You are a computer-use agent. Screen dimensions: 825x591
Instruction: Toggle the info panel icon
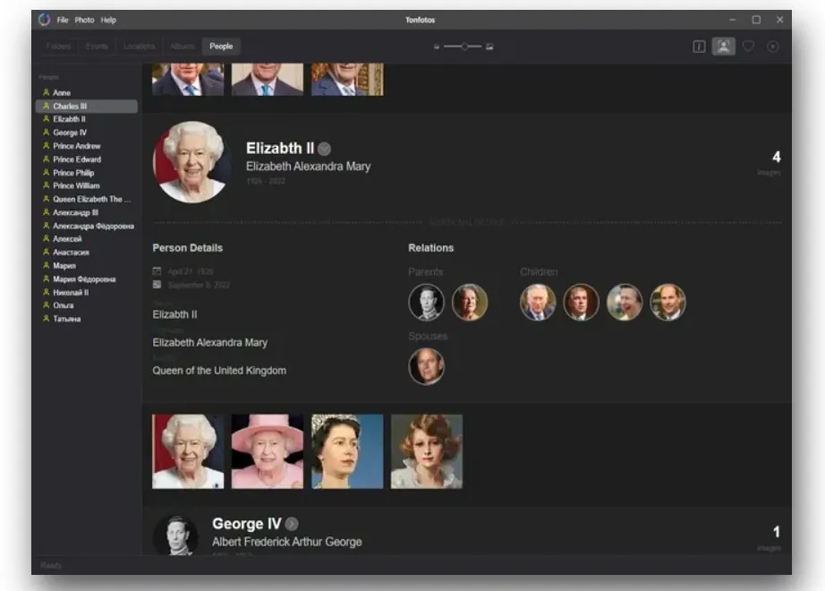click(699, 47)
